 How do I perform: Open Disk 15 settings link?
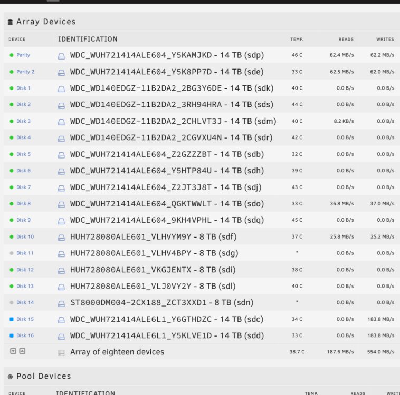[25, 319]
